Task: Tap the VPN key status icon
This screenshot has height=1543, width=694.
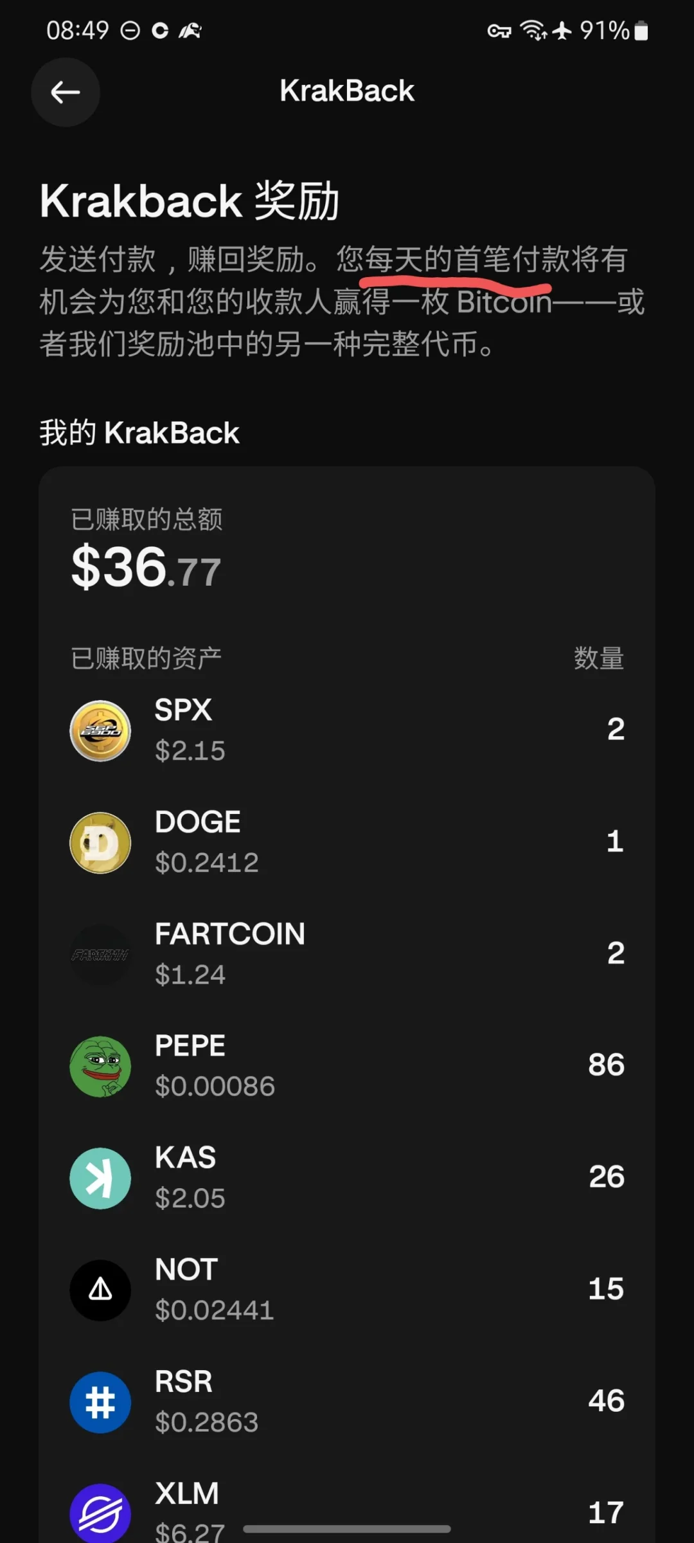Action: point(499,31)
